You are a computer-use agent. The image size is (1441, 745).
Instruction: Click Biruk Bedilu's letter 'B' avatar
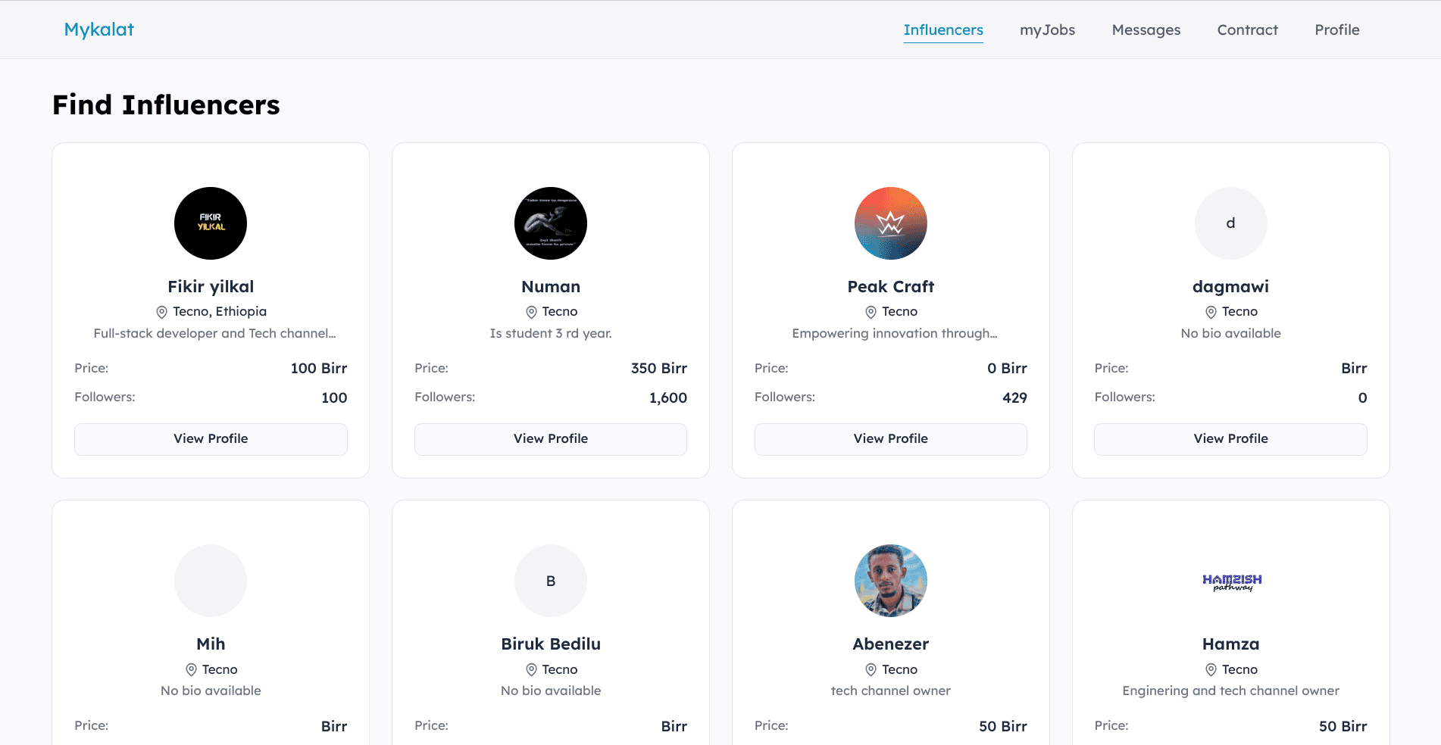(x=551, y=581)
